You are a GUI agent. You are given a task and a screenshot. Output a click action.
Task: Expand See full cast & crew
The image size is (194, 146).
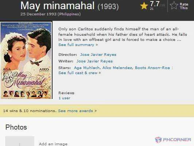click(x=79, y=73)
